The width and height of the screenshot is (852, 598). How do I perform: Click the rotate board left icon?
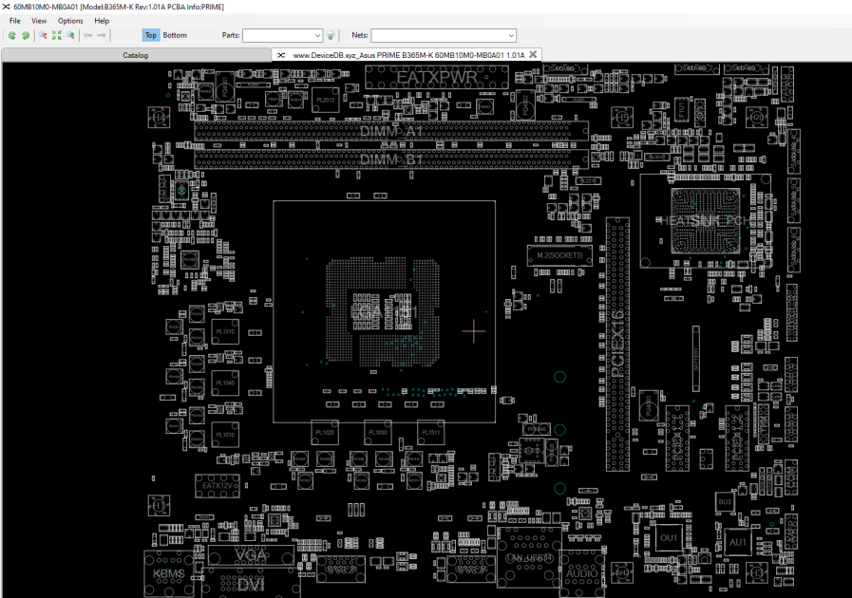pos(12,35)
